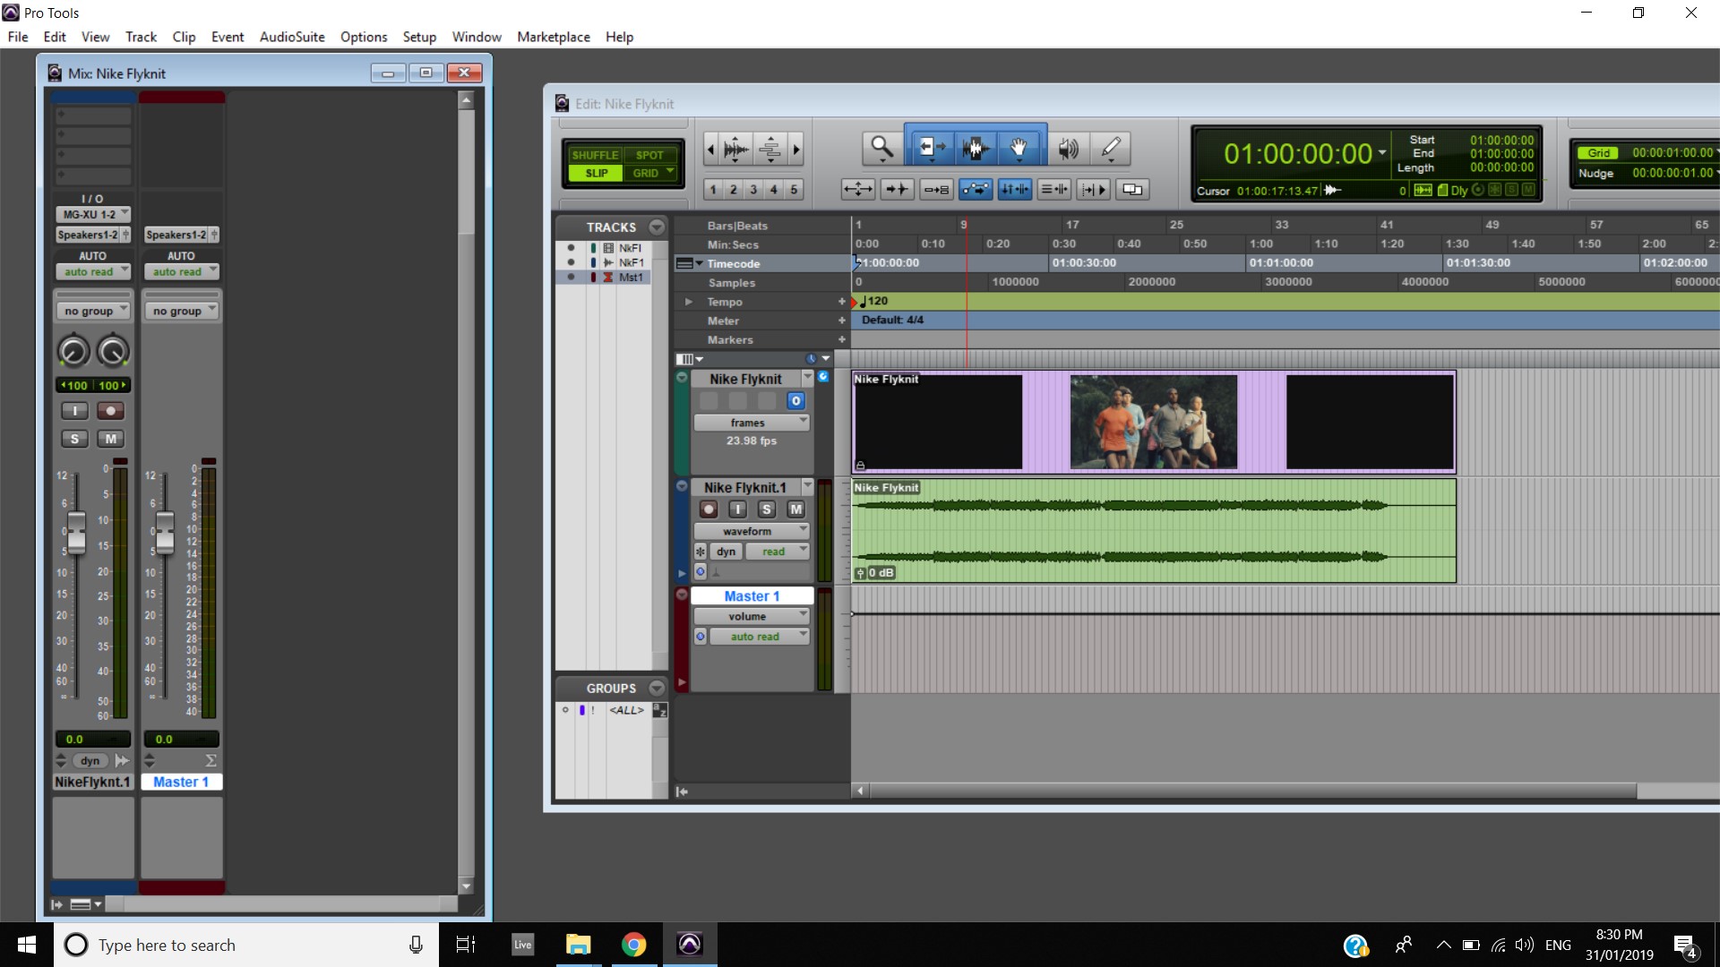The width and height of the screenshot is (1720, 967).
Task: Open the AudioSuite menu
Action: pyautogui.click(x=292, y=37)
